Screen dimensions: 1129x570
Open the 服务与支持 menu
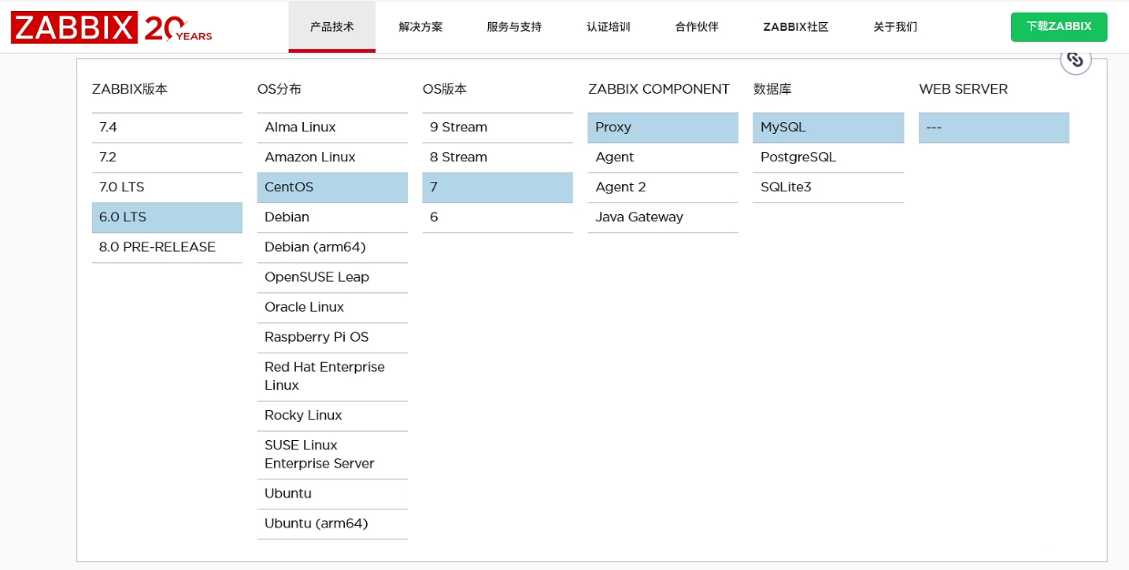[x=514, y=27]
